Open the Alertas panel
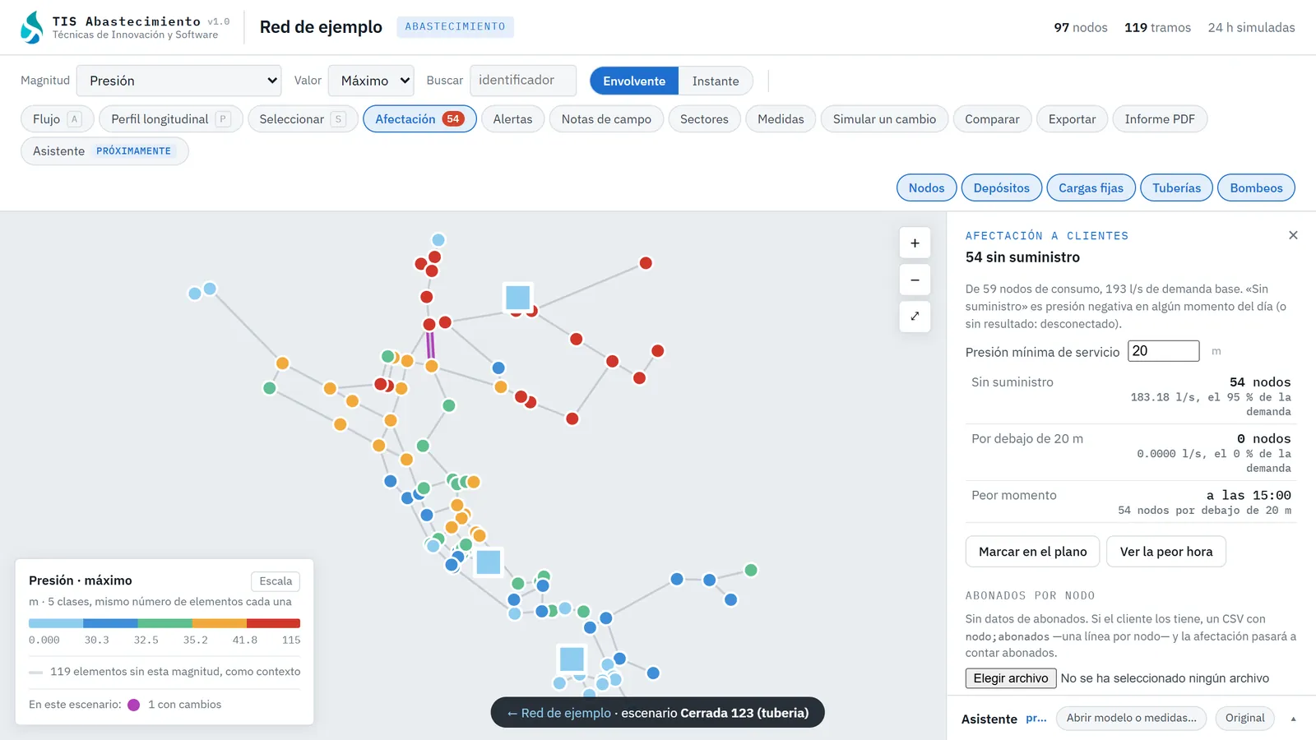 tap(512, 119)
